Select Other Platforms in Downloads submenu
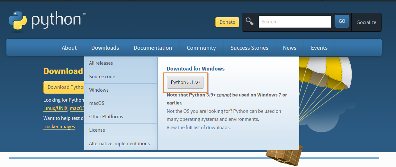396x167 pixels. tap(121, 117)
